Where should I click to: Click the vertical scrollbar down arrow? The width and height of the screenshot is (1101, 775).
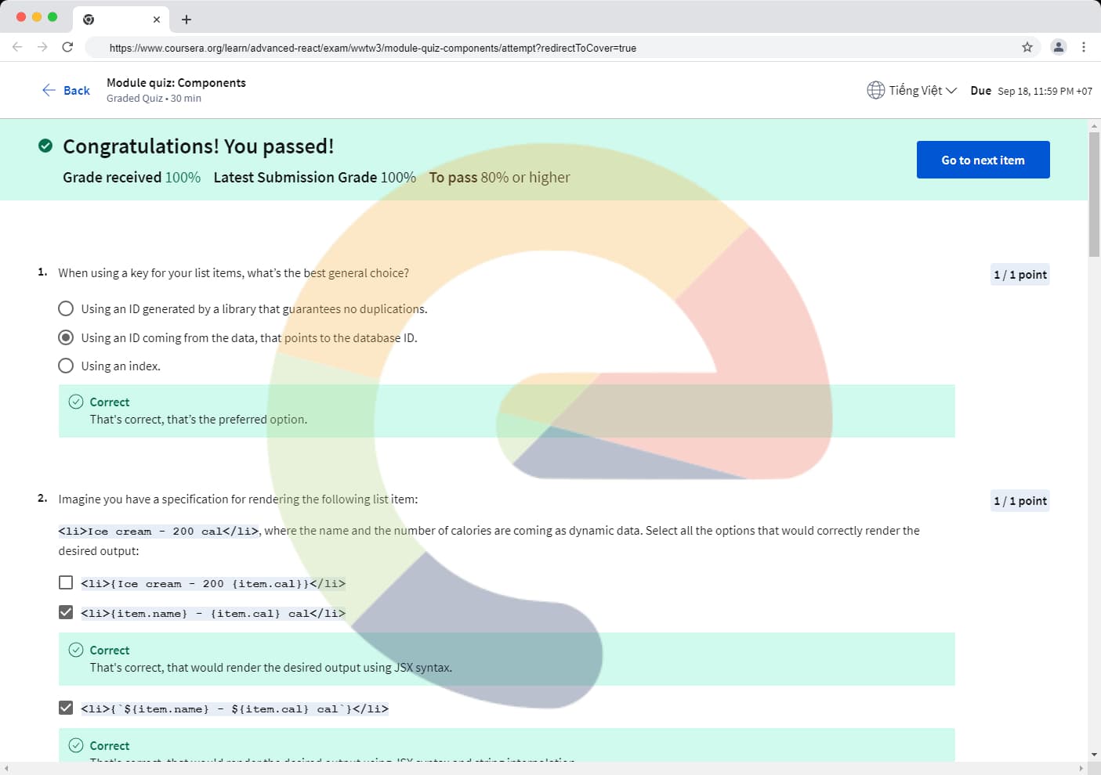tap(1094, 755)
